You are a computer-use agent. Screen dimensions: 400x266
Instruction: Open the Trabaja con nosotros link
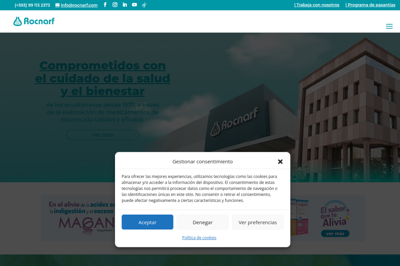coord(317,5)
